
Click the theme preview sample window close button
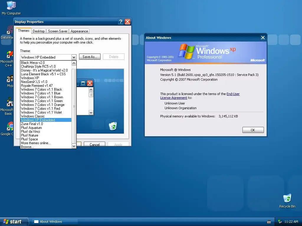tap(90, 83)
